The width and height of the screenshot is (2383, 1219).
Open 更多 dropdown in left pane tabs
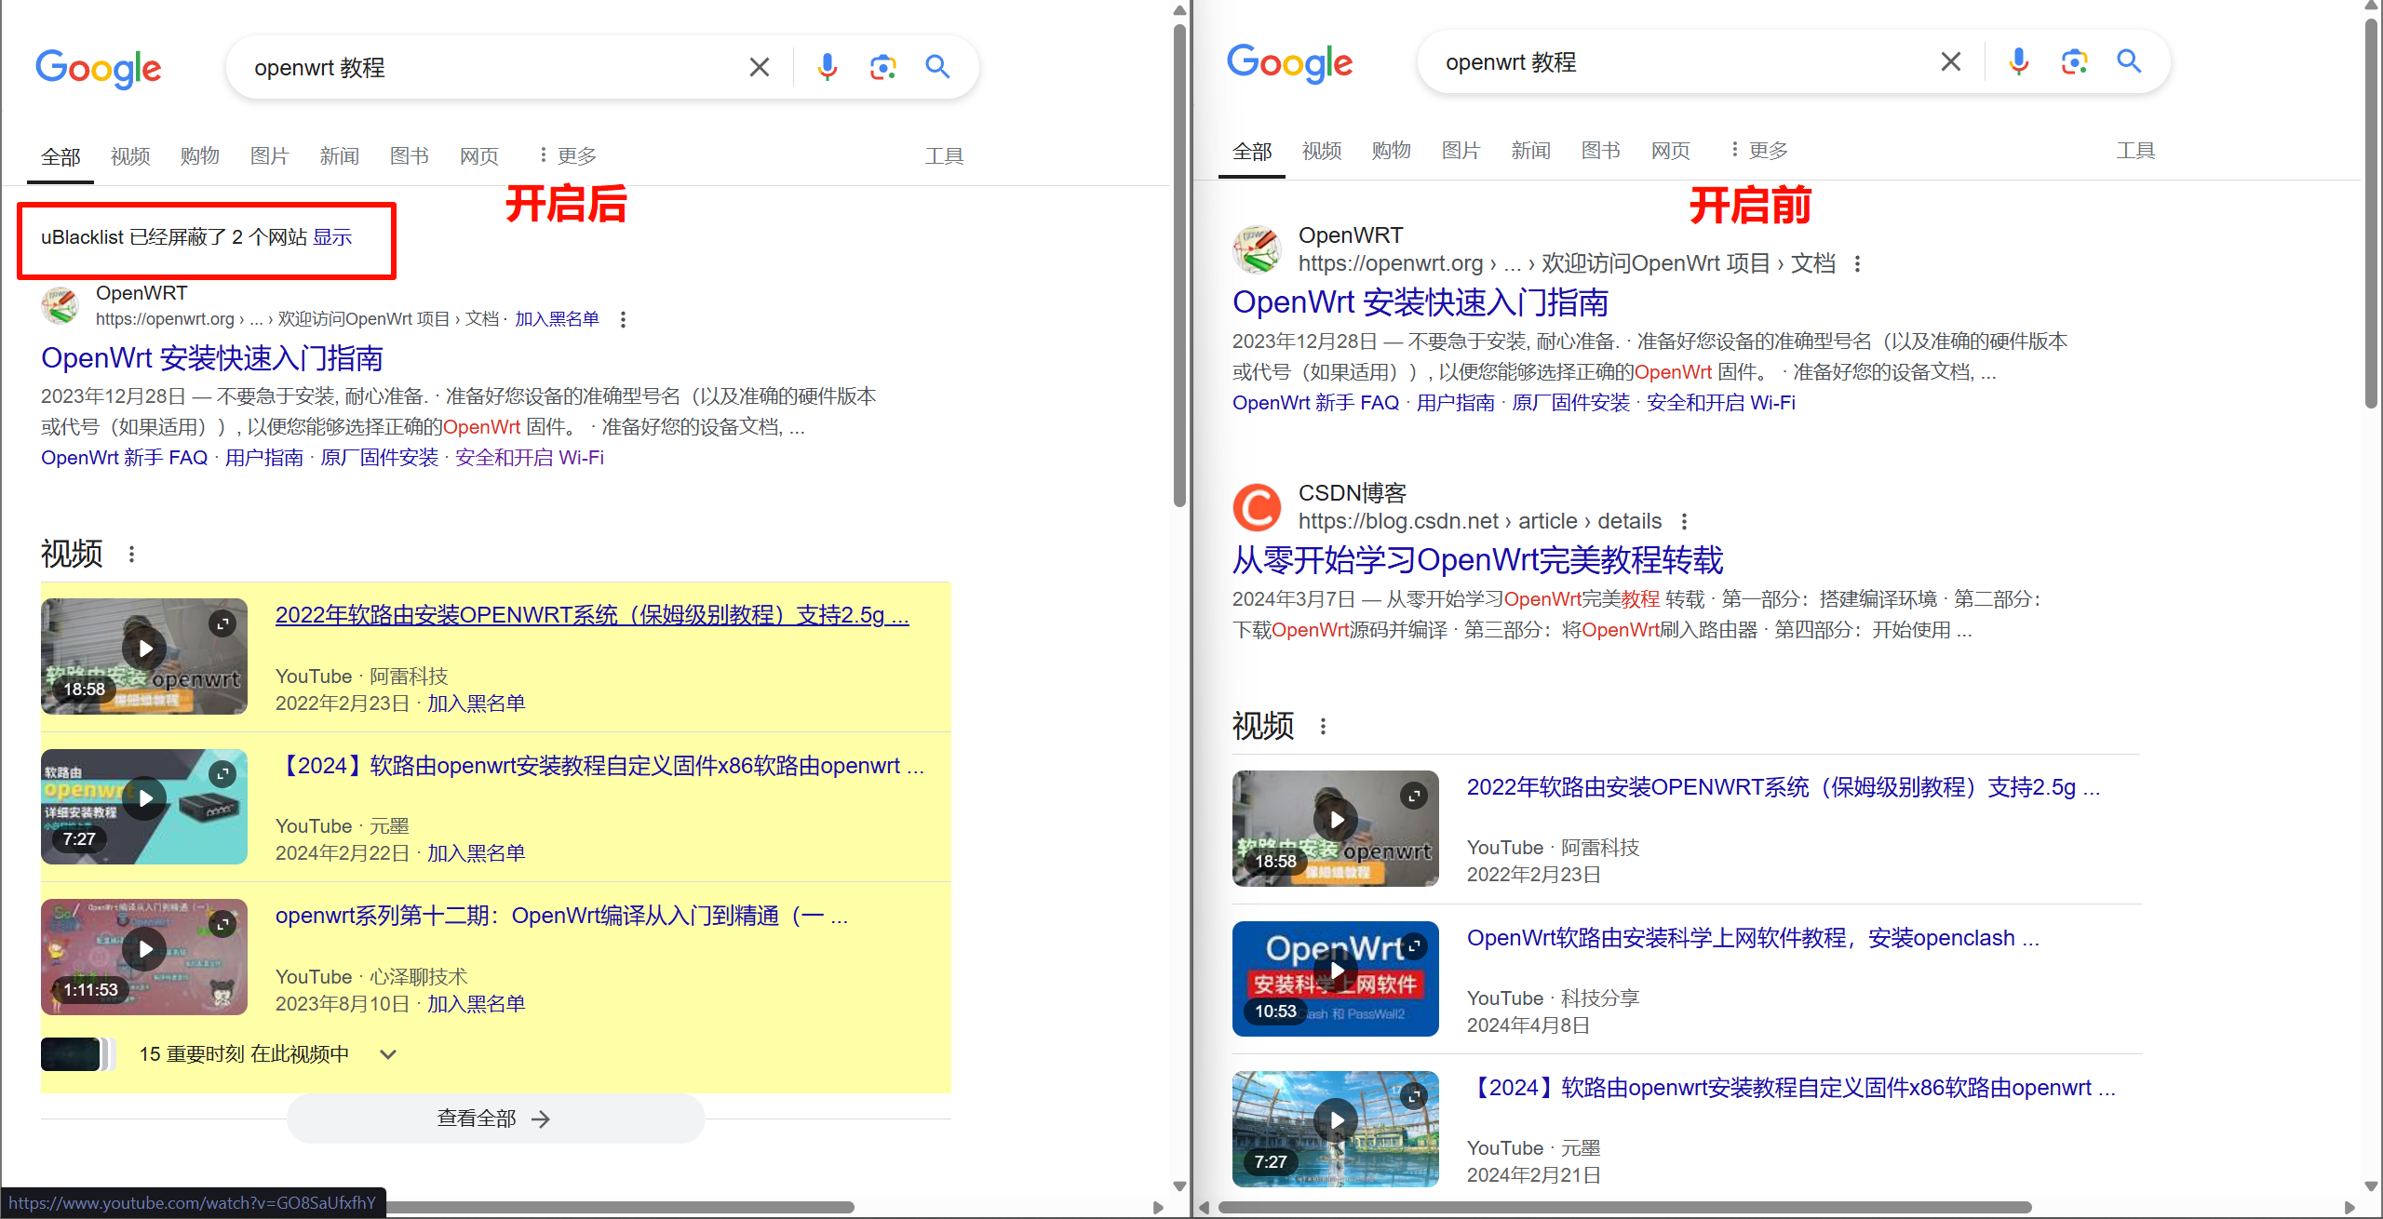point(567,155)
